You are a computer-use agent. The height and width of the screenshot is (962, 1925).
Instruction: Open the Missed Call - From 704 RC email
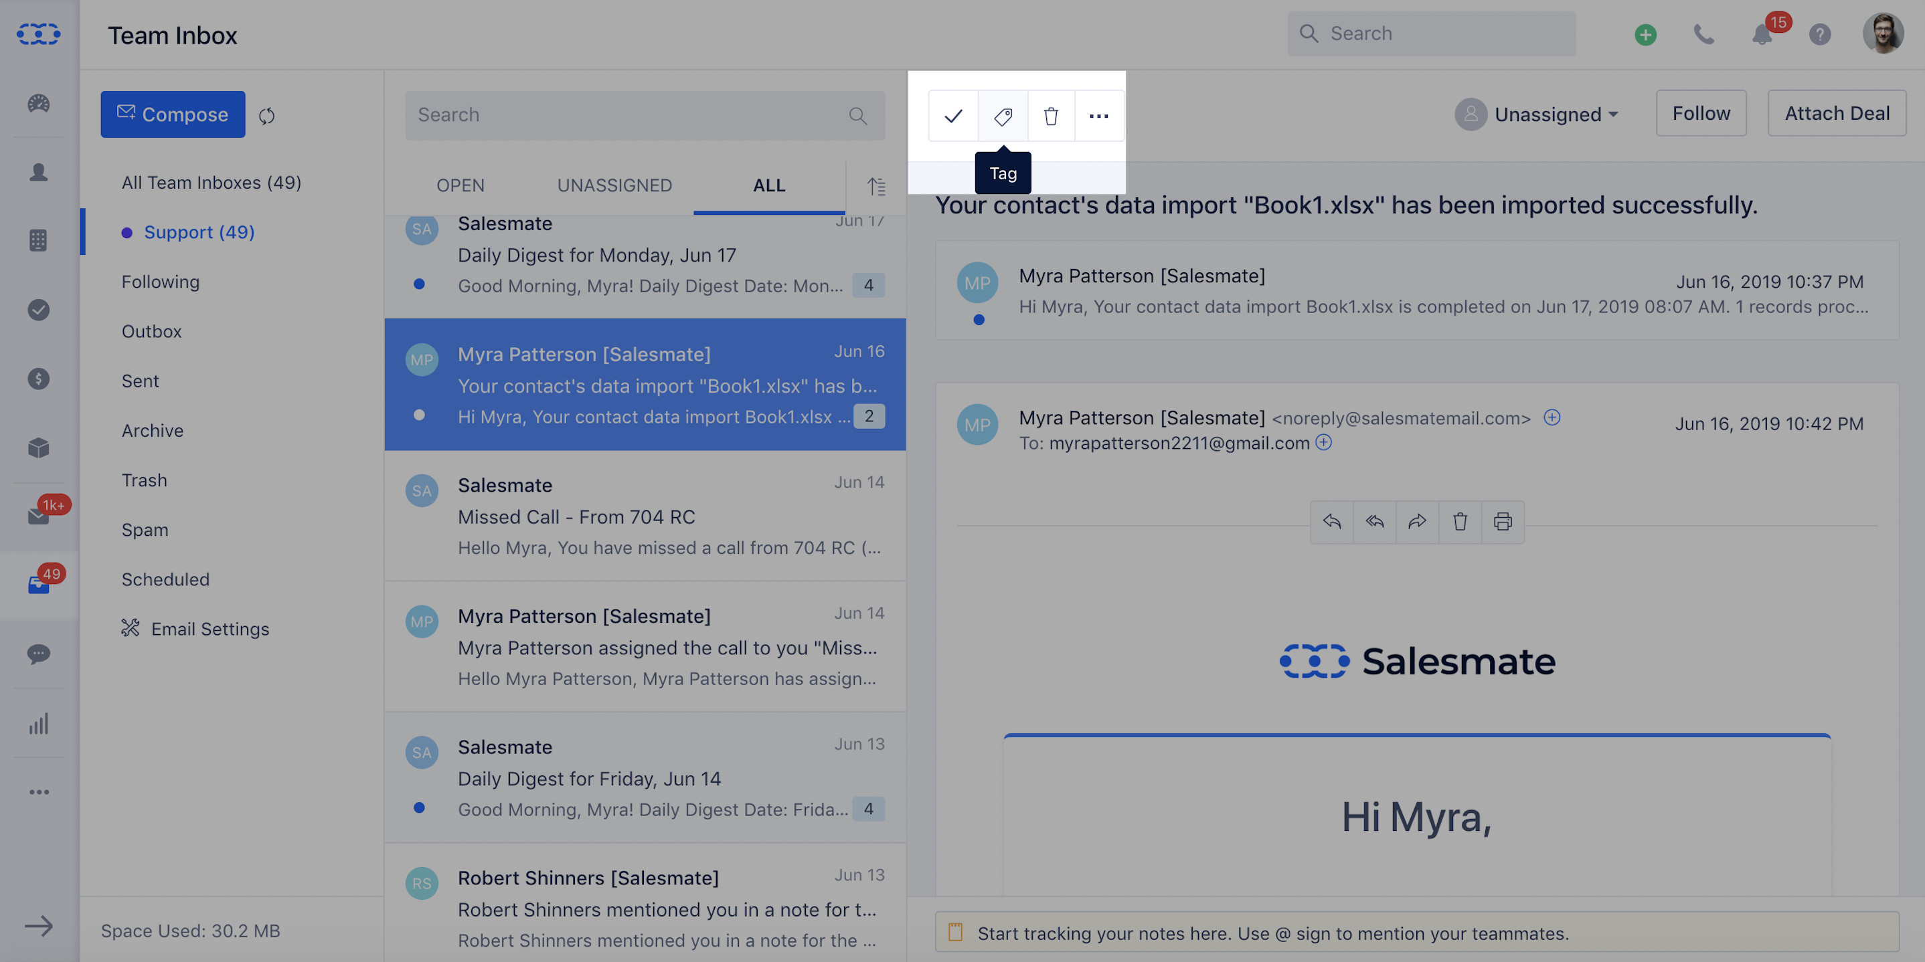(x=645, y=515)
